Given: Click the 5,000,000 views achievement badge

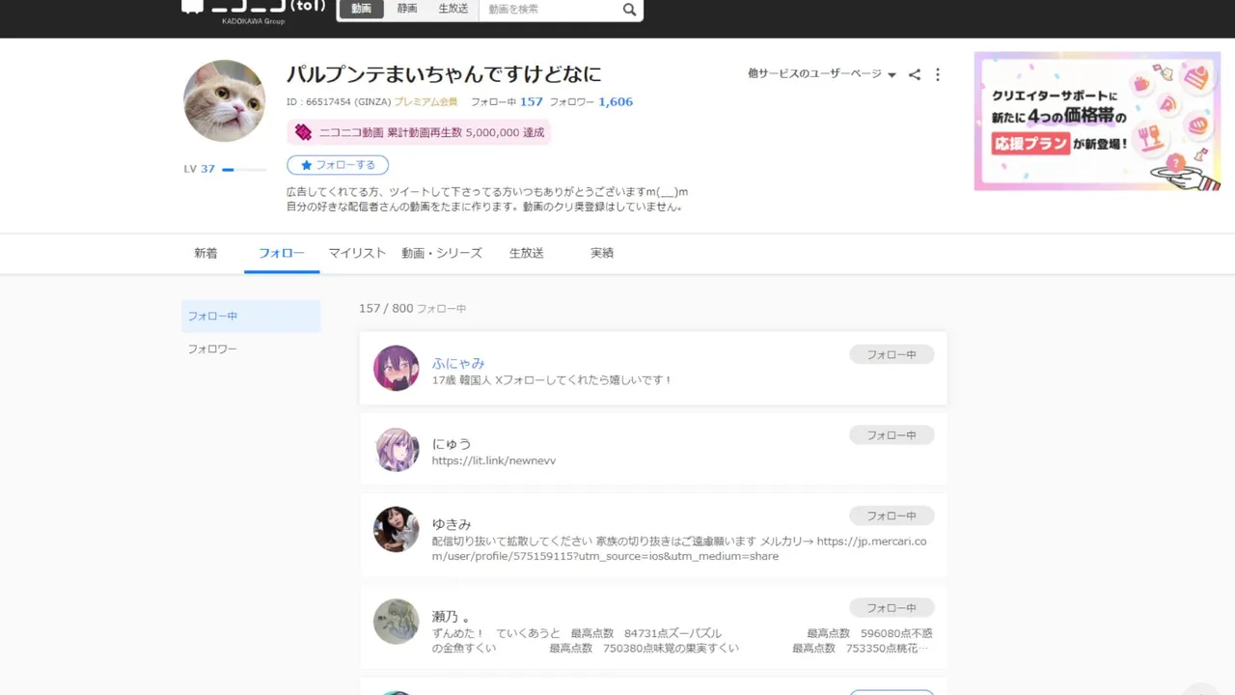Looking at the screenshot, I should (419, 132).
